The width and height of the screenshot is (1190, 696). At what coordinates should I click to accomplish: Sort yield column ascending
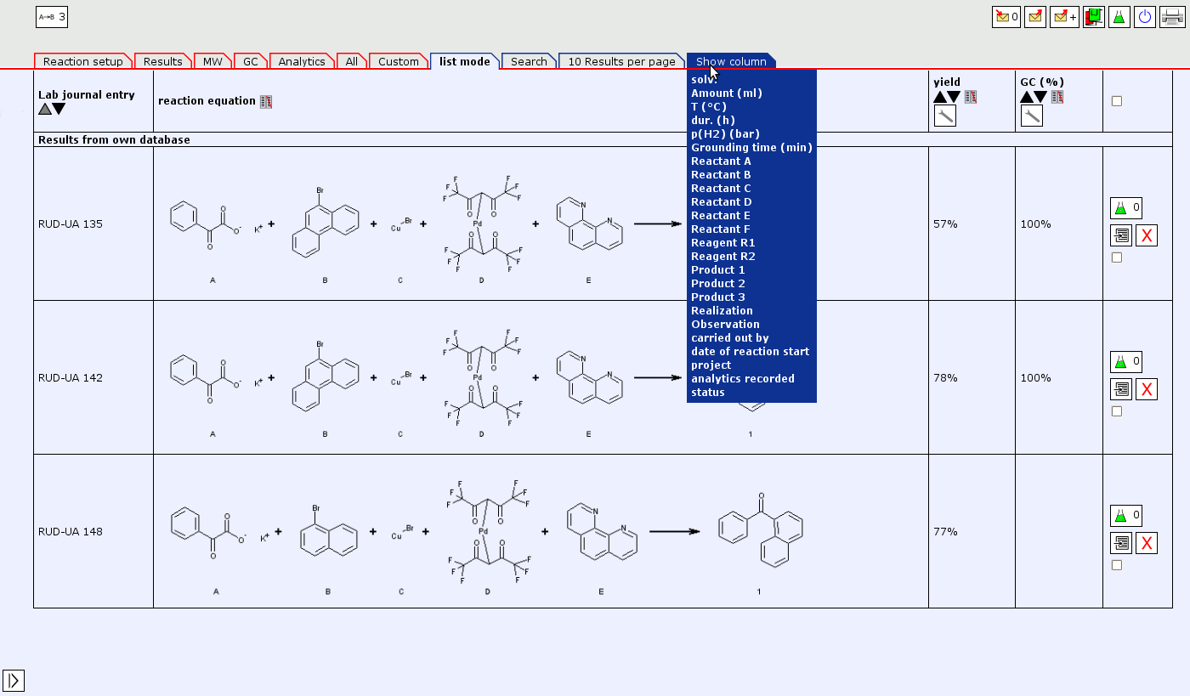(x=940, y=97)
